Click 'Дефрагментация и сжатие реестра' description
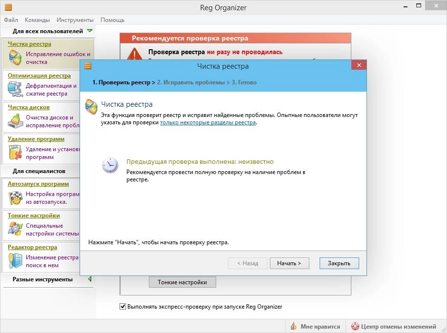 (x=51, y=89)
